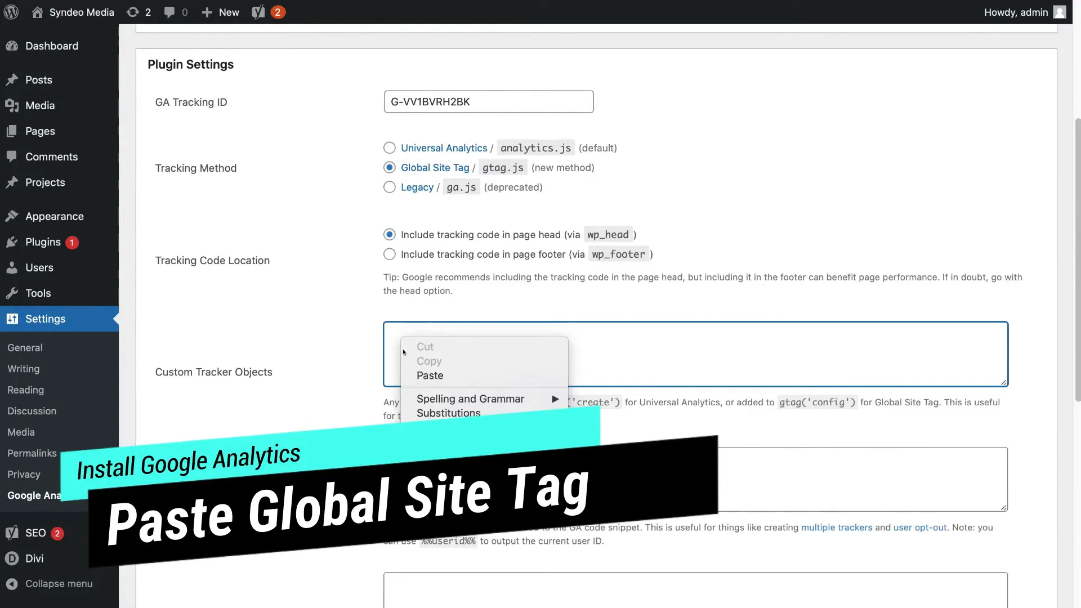This screenshot has width=1081, height=608.
Task: Click the WordPress logo icon in admin bar
Action: [x=12, y=12]
